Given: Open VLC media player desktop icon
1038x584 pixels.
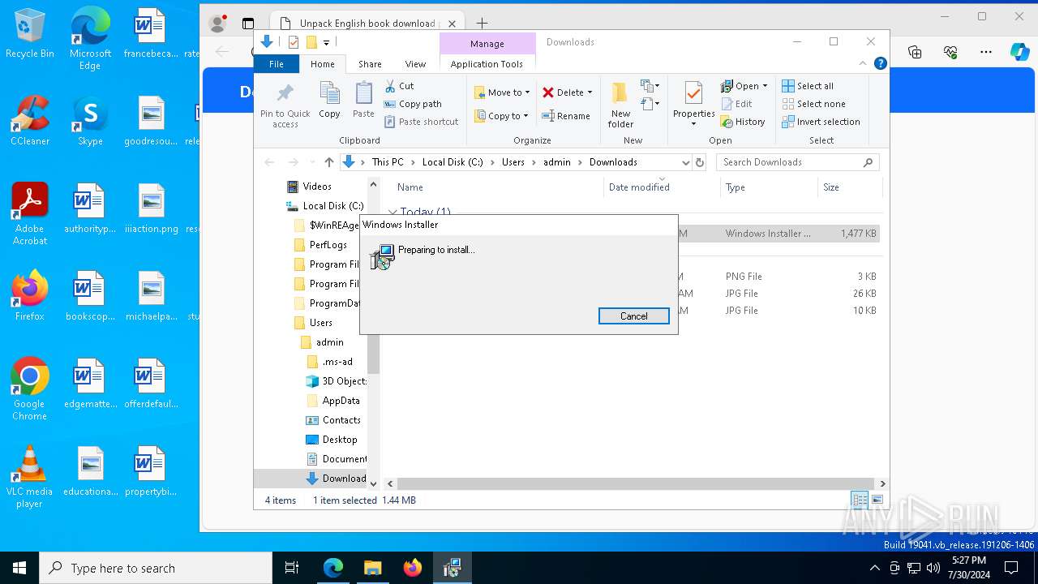Looking at the screenshot, I should coord(29,477).
